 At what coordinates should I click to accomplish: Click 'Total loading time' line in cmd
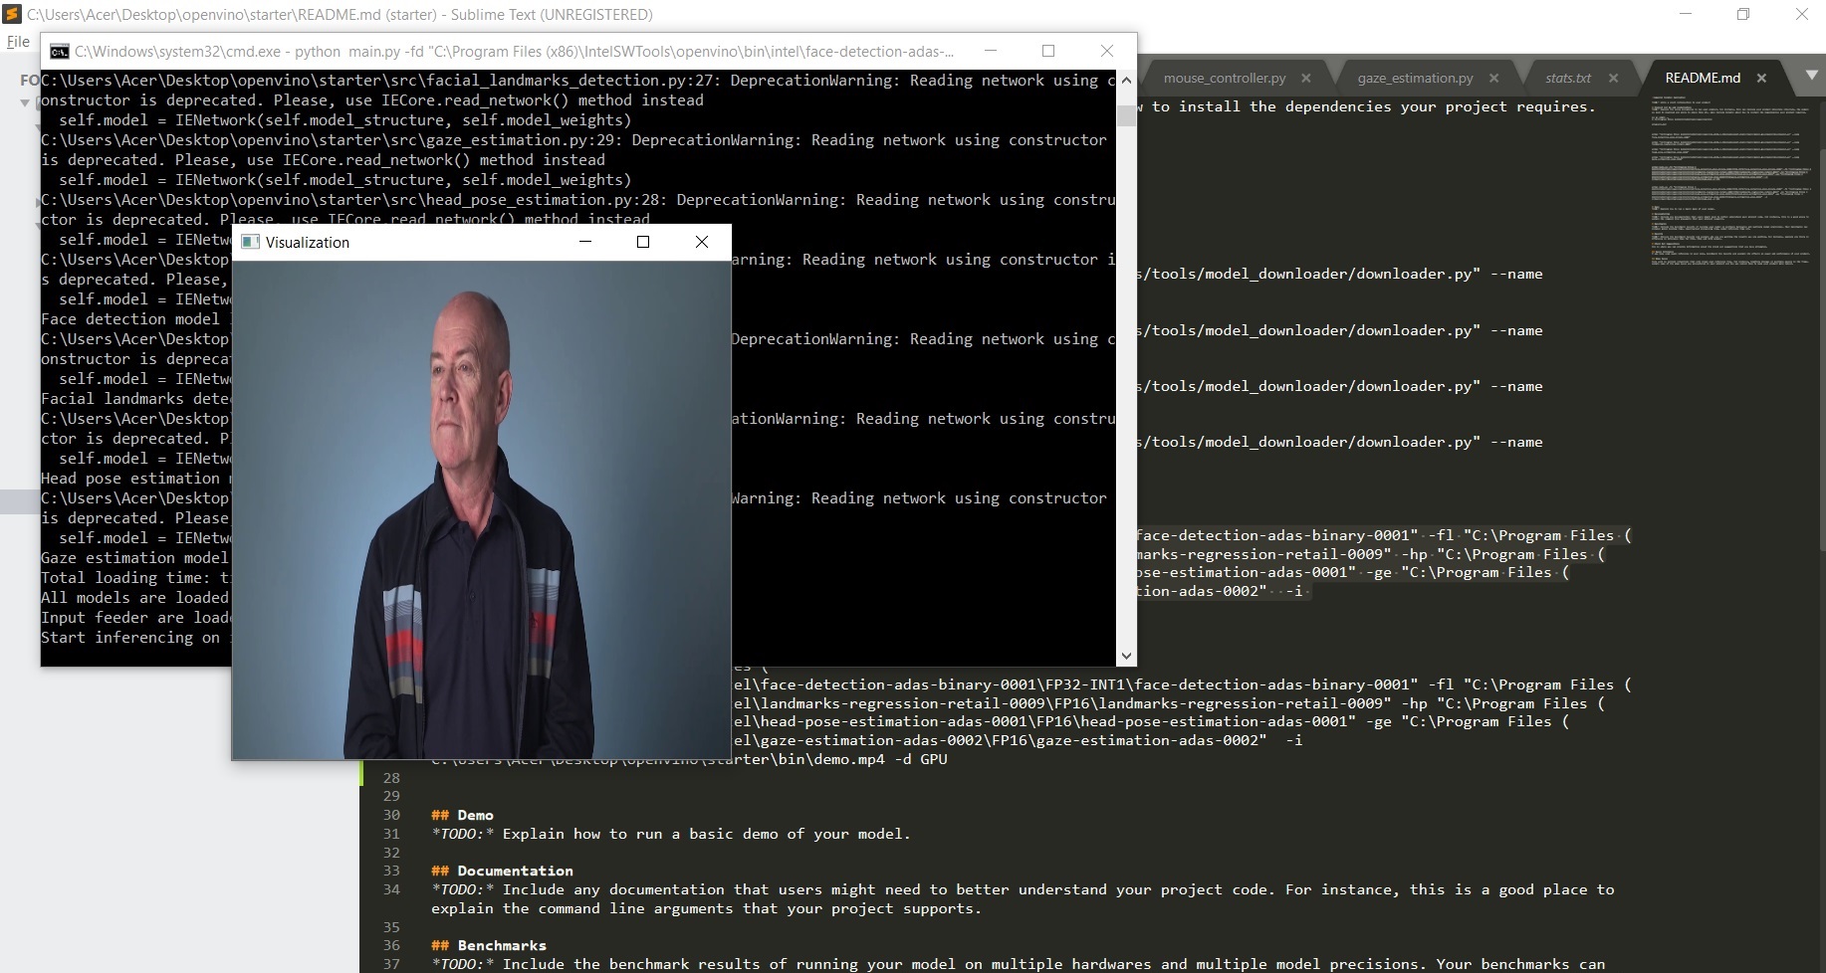135,578
